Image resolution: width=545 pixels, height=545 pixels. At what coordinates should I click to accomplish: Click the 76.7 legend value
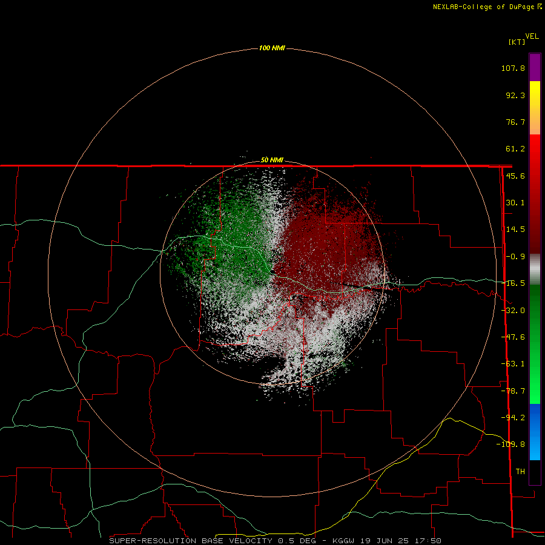click(515, 122)
